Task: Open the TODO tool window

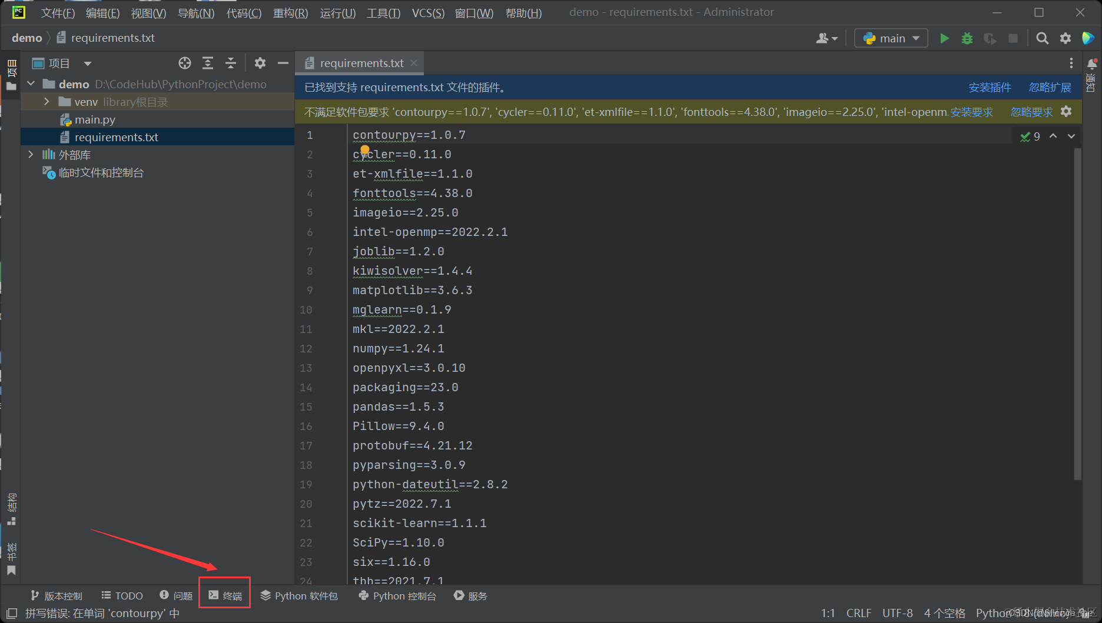Action: [122, 596]
